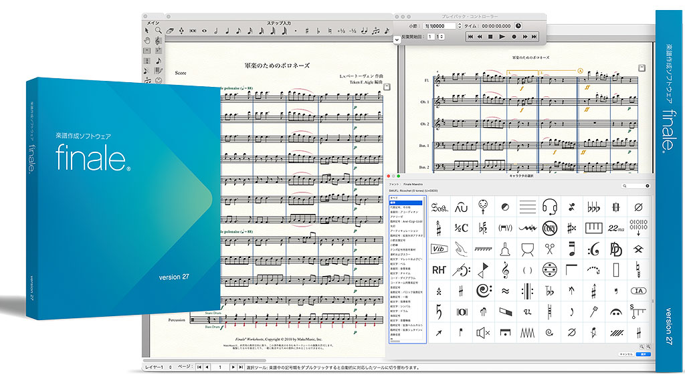Click the blue Select button in character dialog
The image size is (685, 385).
click(643, 354)
